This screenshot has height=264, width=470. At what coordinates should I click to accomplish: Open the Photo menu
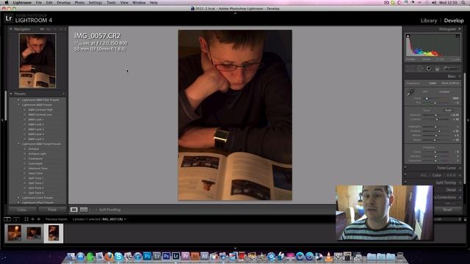pos(79,3)
